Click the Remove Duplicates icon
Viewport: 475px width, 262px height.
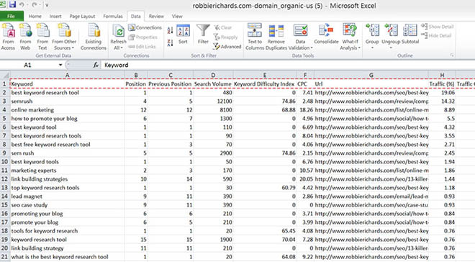[x=276, y=30]
